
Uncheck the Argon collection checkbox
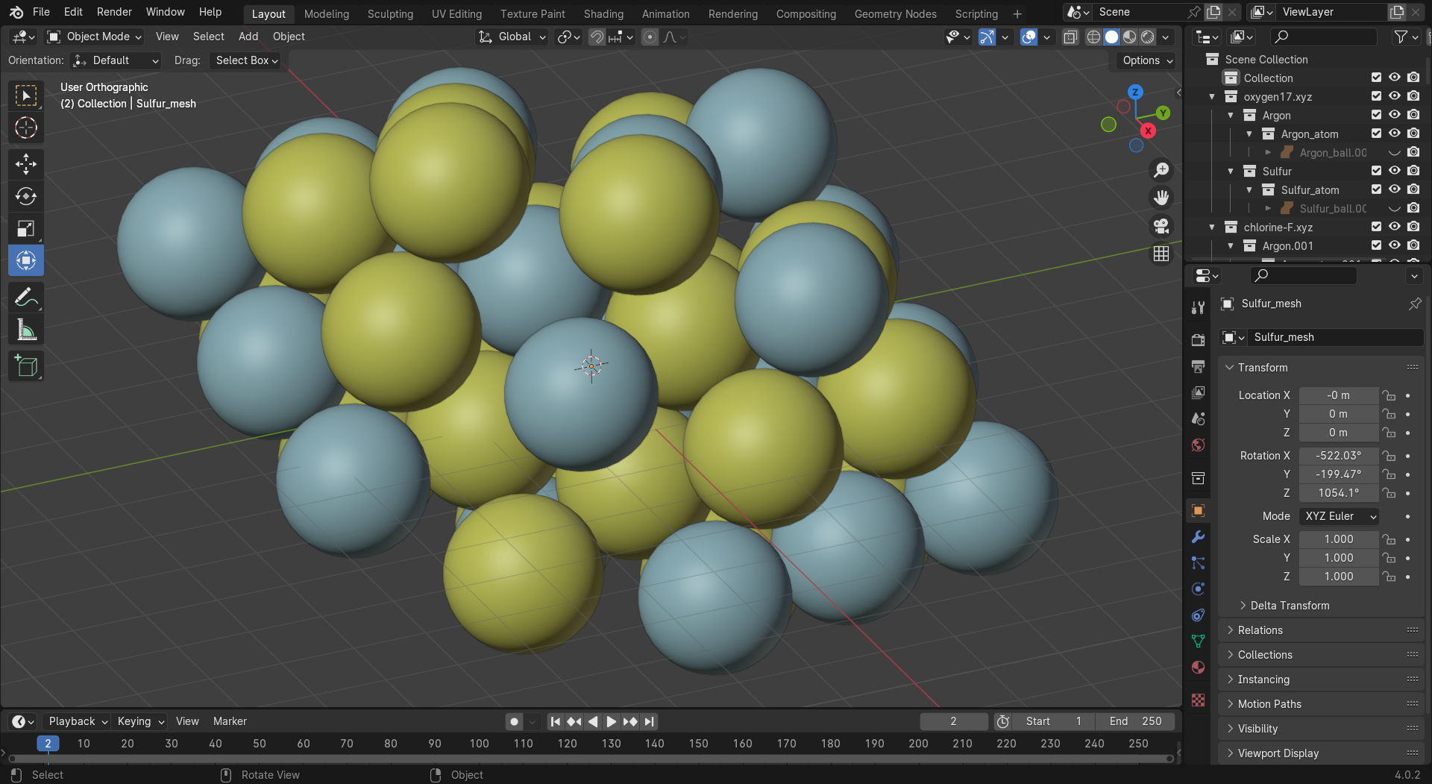[1376, 115]
